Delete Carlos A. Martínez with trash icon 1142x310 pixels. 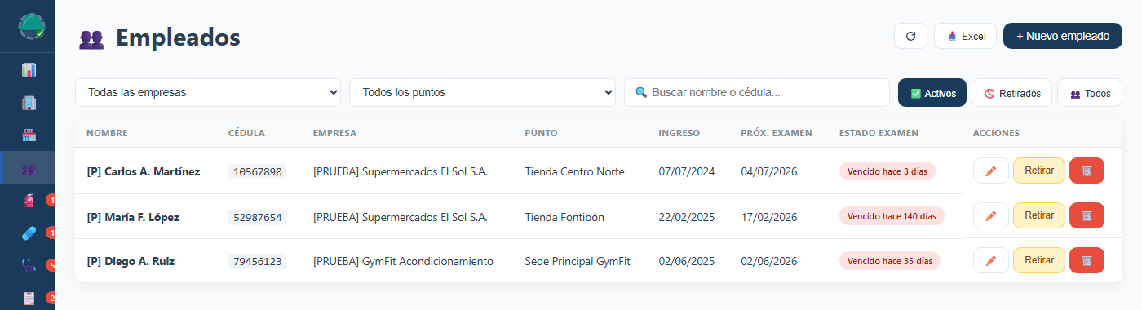pos(1087,170)
